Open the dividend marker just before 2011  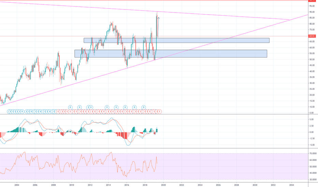[79, 107]
